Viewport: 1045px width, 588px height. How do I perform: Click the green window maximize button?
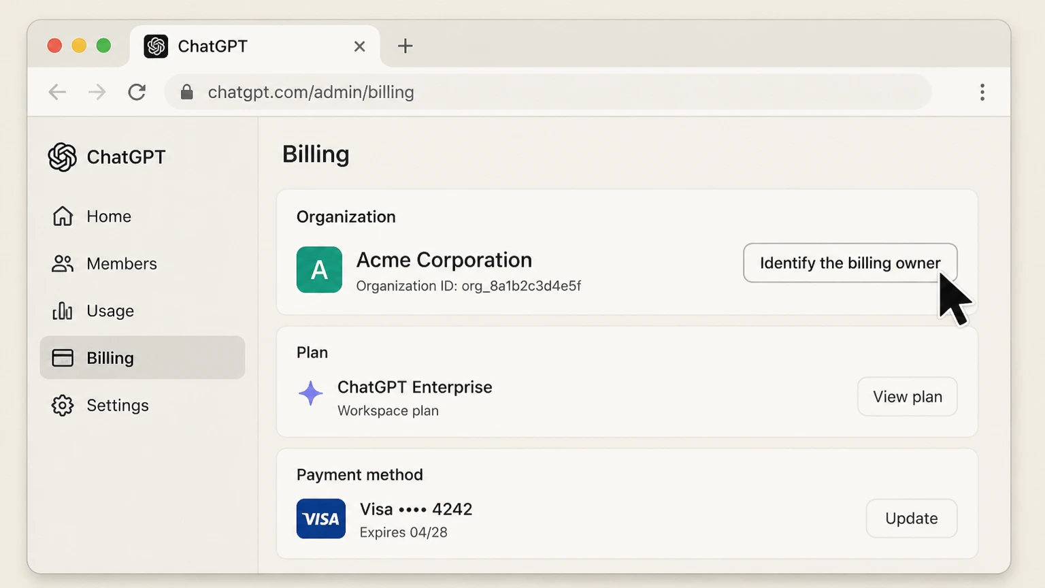coord(103,46)
